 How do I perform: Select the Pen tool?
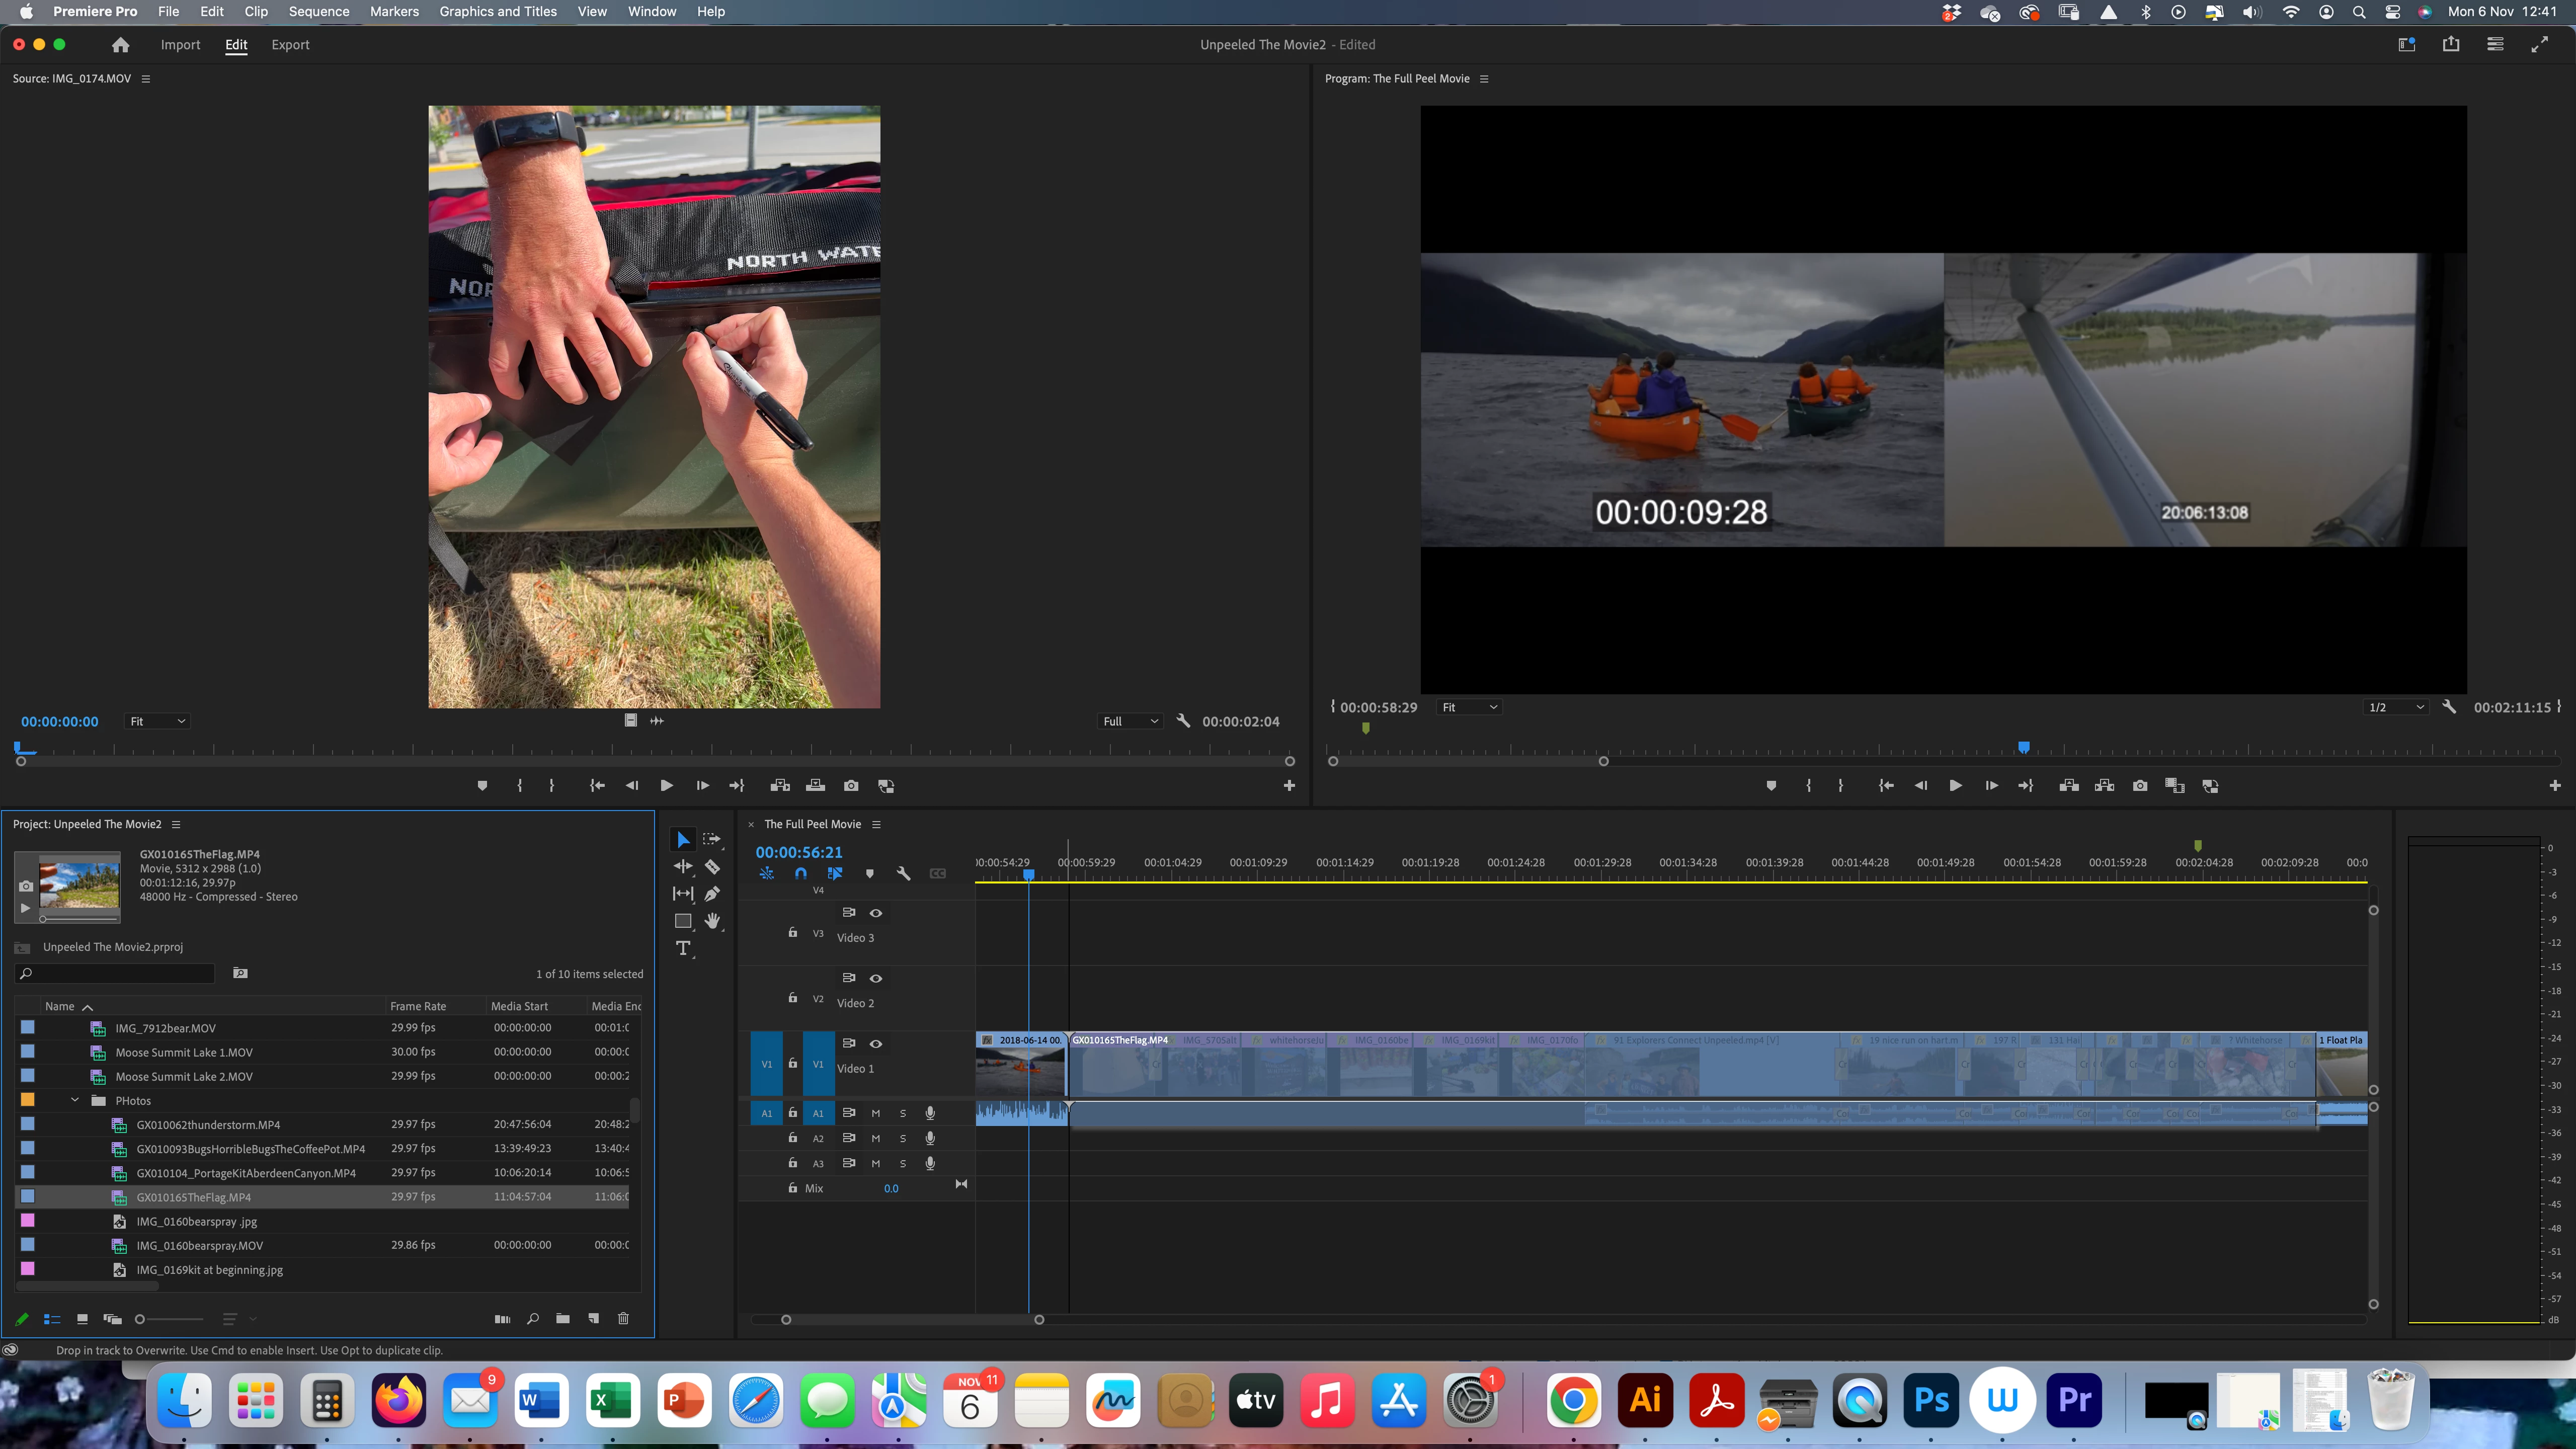click(712, 893)
